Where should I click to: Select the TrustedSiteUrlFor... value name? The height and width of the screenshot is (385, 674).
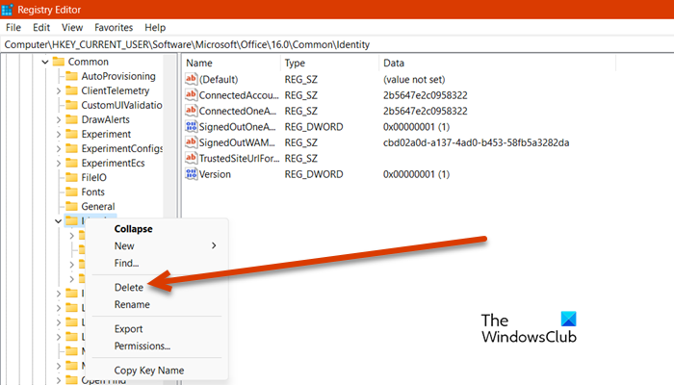coord(239,159)
